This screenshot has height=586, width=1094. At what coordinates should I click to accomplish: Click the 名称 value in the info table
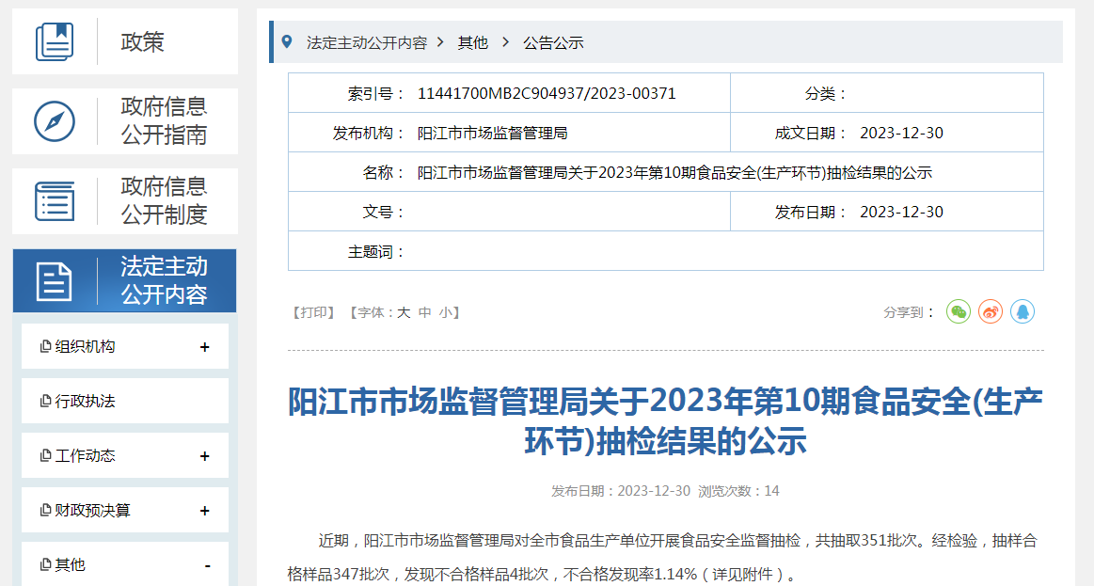click(x=674, y=172)
